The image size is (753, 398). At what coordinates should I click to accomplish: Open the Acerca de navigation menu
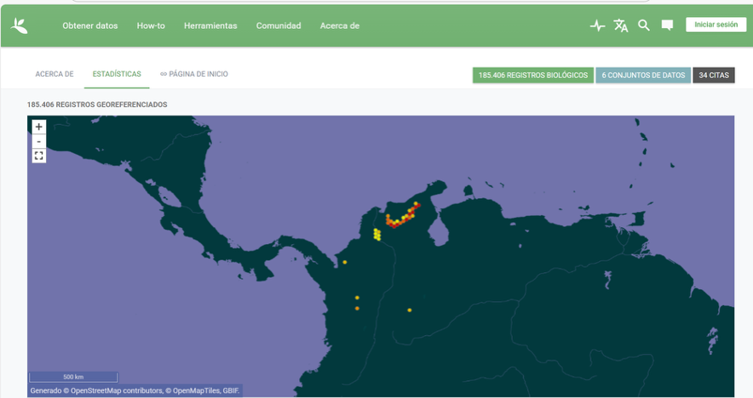[340, 26]
